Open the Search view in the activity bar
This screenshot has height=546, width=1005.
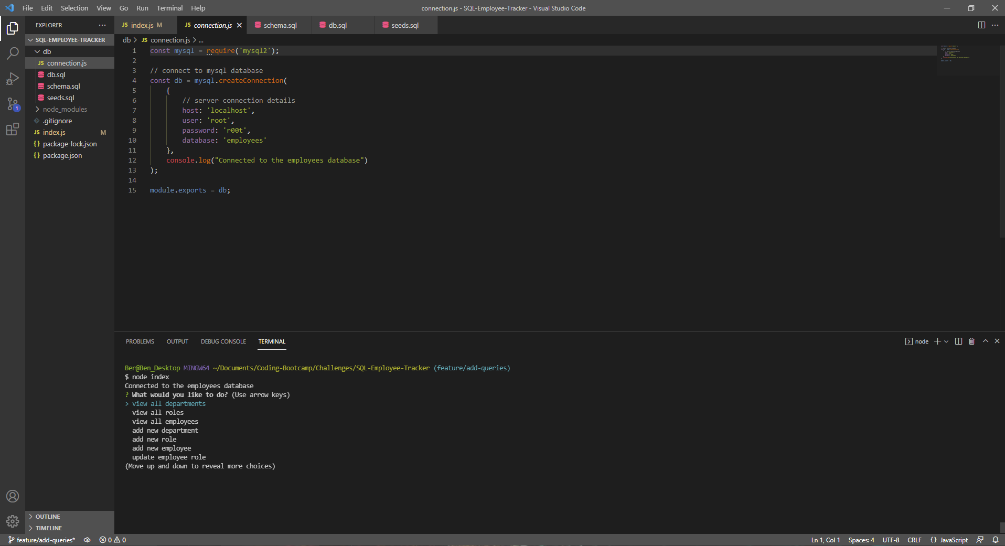tap(13, 53)
